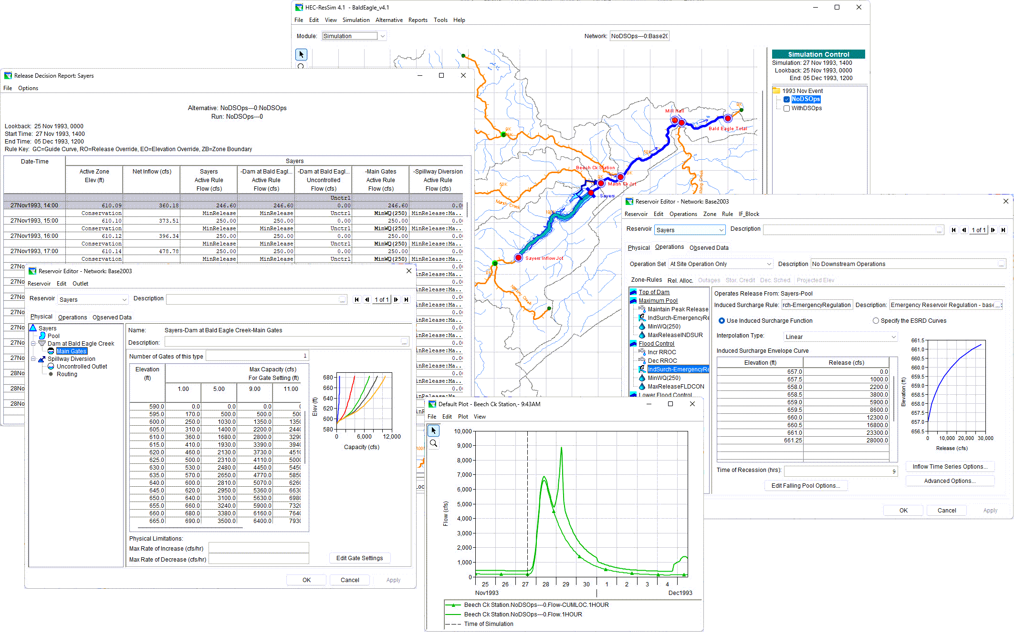Select the zoom magnifier tool in Beech Ck plot
The width and height of the screenshot is (1015, 635).
[x=433, y=443]
